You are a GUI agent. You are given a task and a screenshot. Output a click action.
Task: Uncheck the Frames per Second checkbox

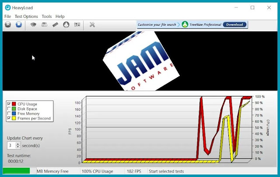coord(9,118)
